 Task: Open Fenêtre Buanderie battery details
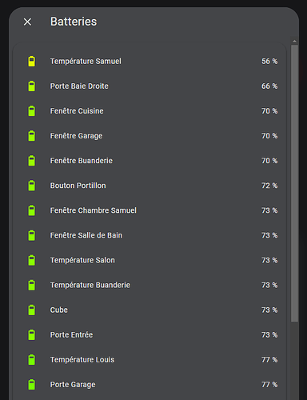(x=150, y=161)
